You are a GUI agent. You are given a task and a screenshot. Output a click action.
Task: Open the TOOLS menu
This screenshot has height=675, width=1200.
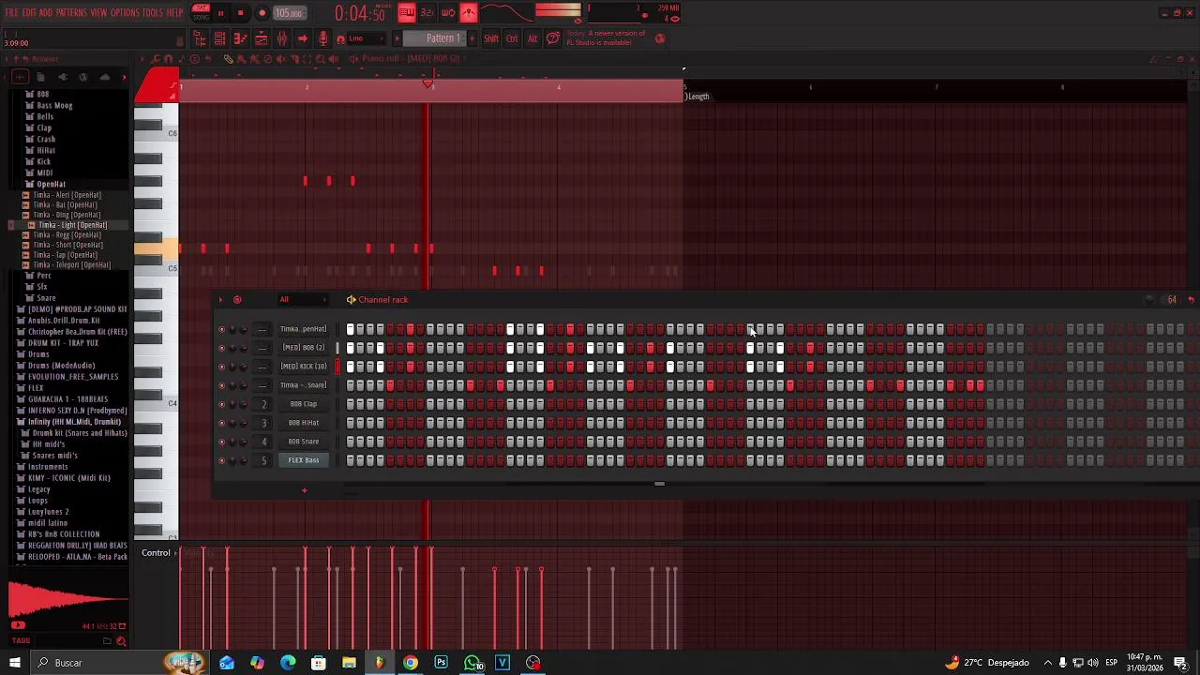click(x=153, y=13)
